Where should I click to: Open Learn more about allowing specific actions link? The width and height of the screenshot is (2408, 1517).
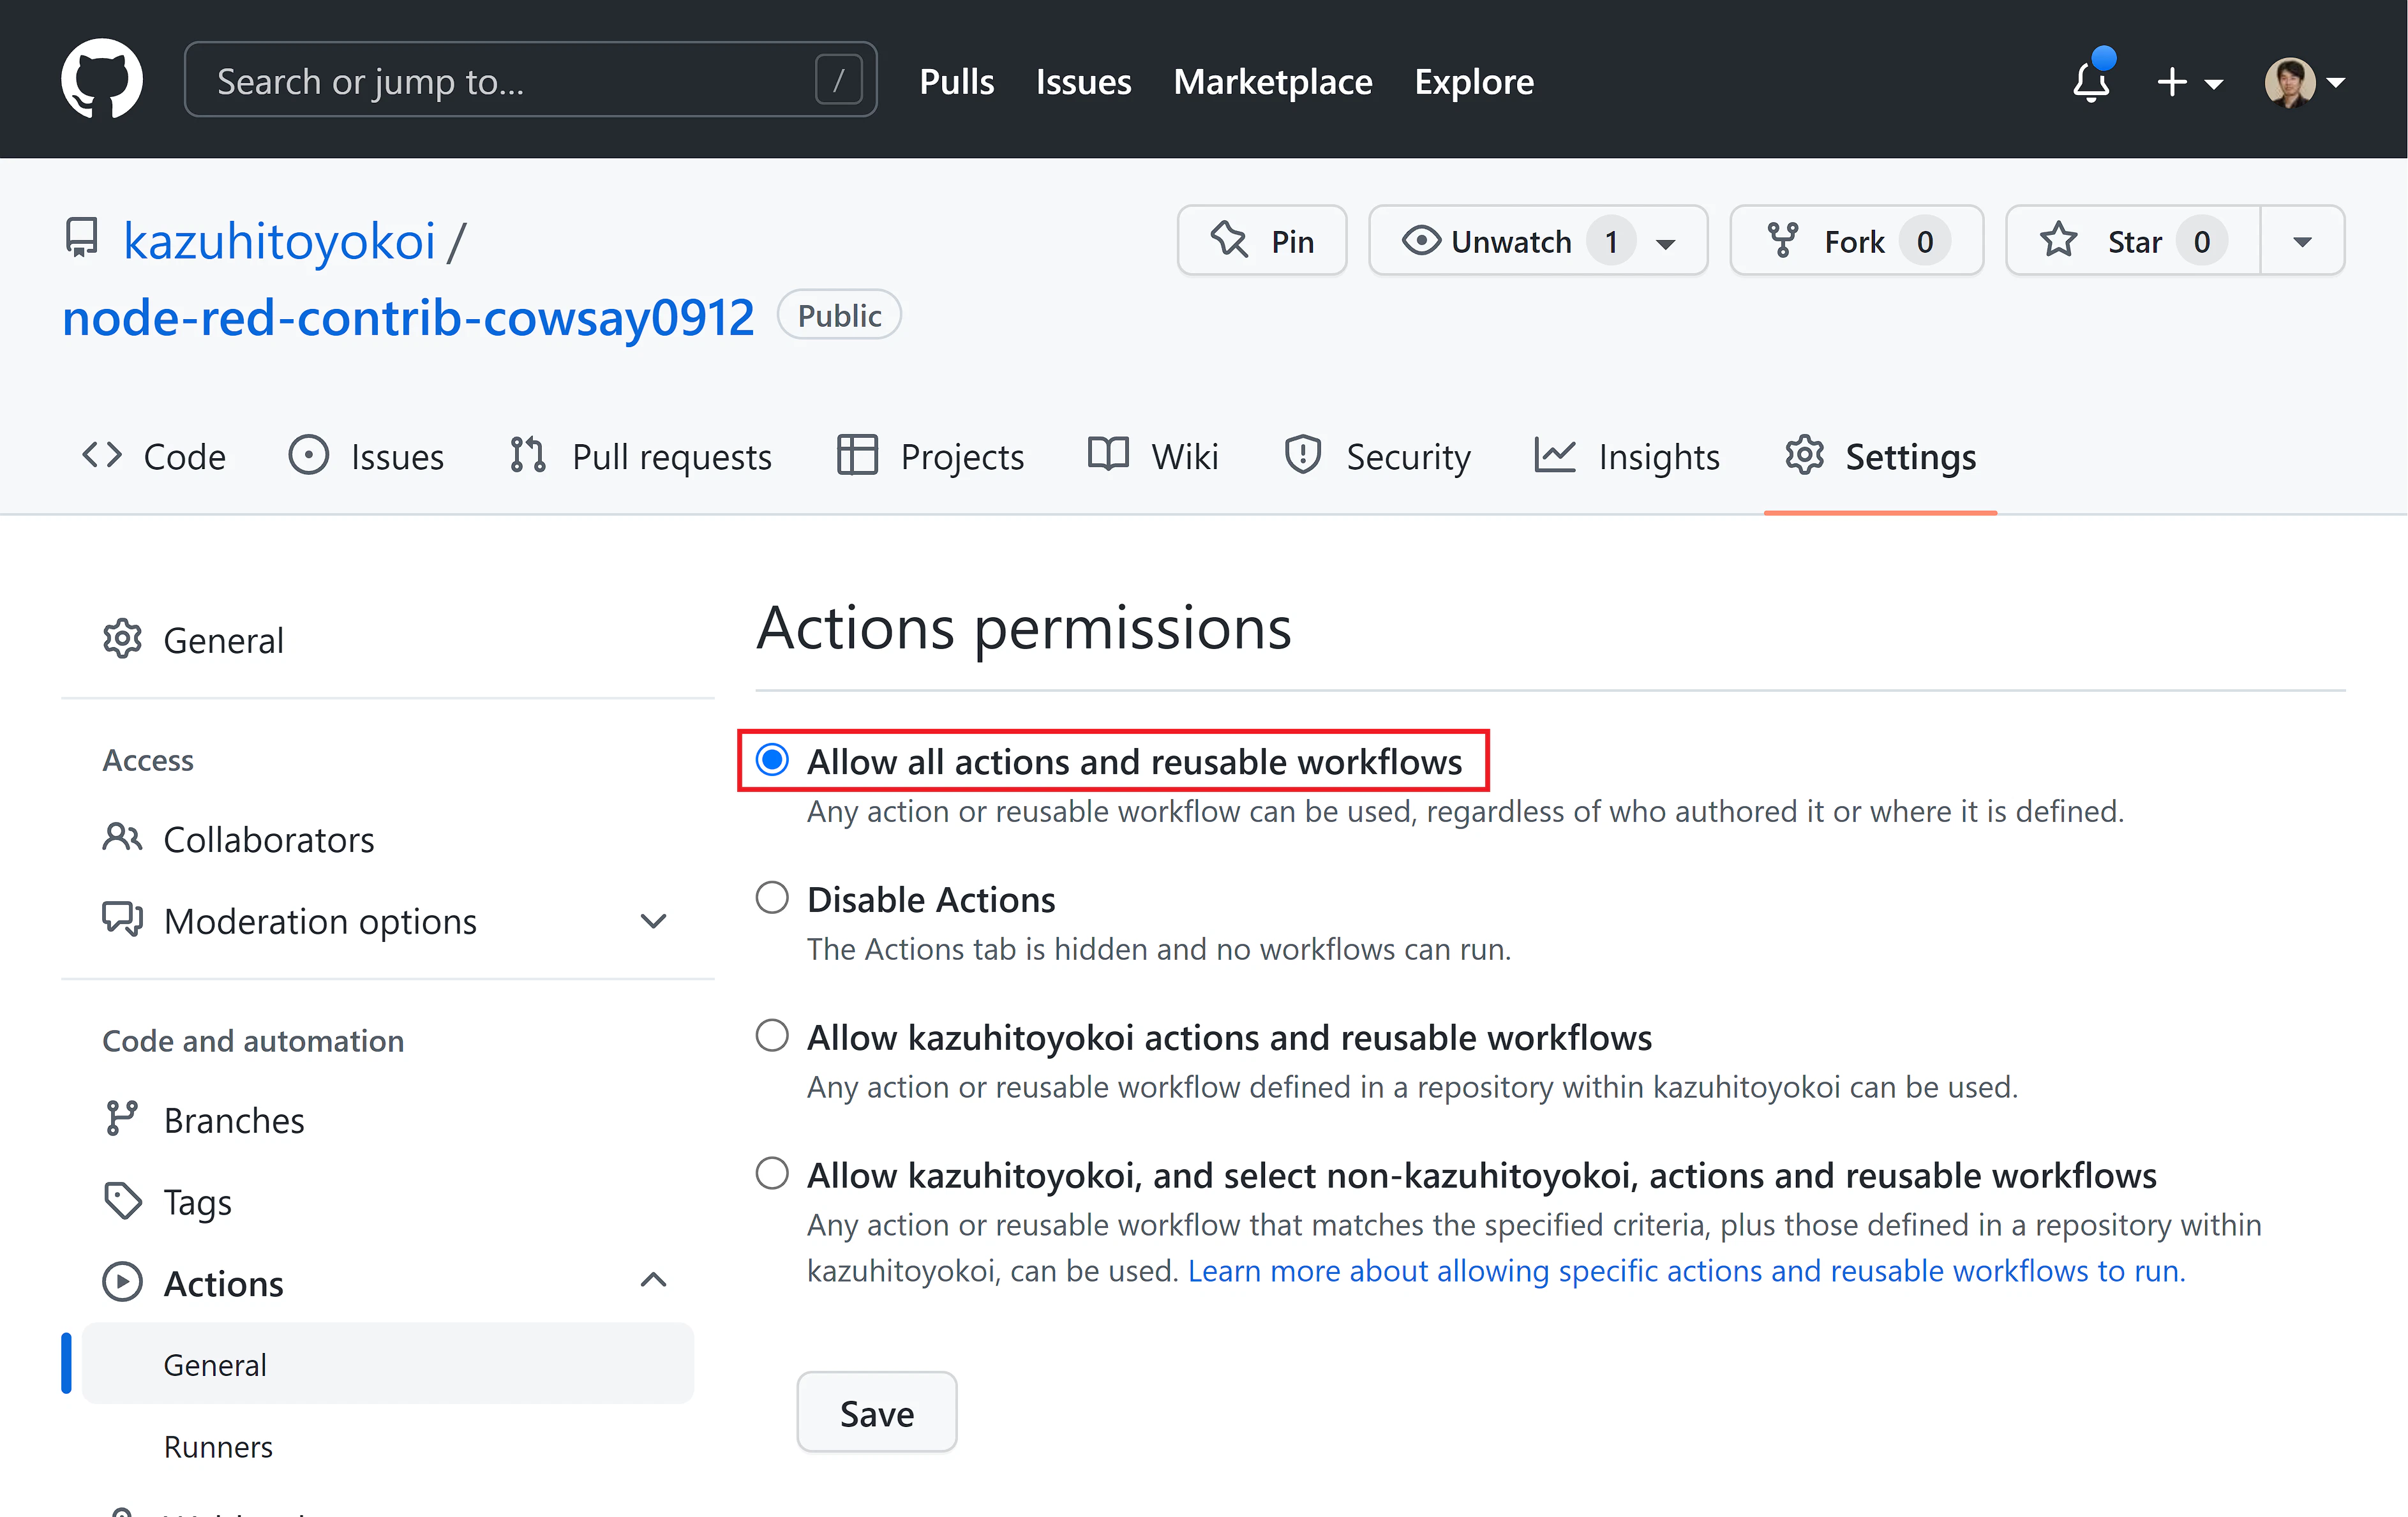coord(1687,1271)
